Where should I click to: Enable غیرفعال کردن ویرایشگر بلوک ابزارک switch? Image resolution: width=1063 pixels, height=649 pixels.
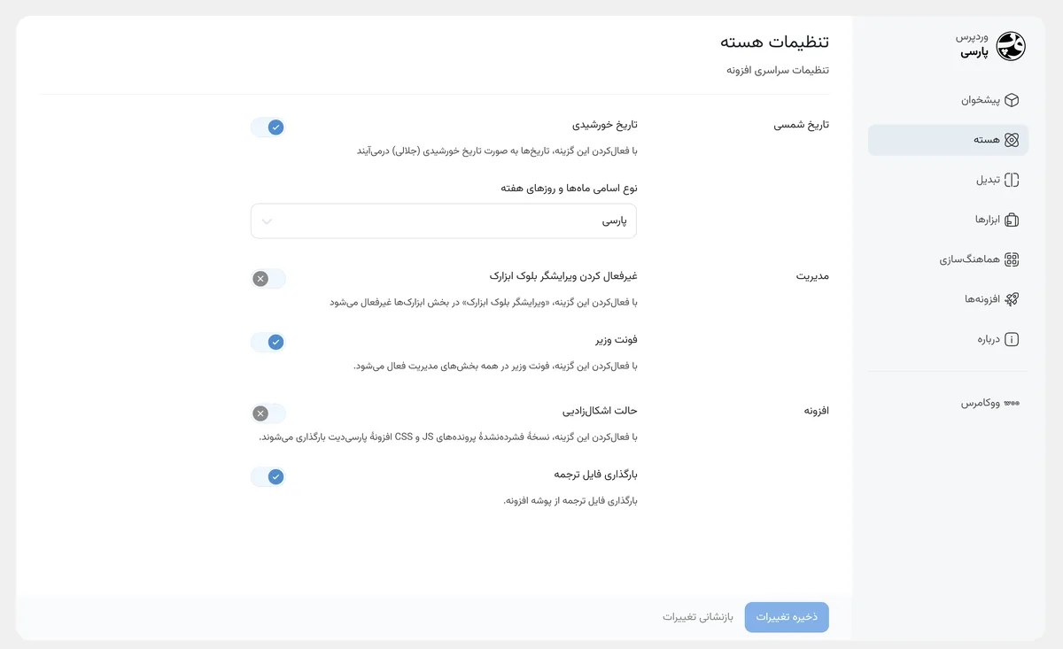click(268, 279)
